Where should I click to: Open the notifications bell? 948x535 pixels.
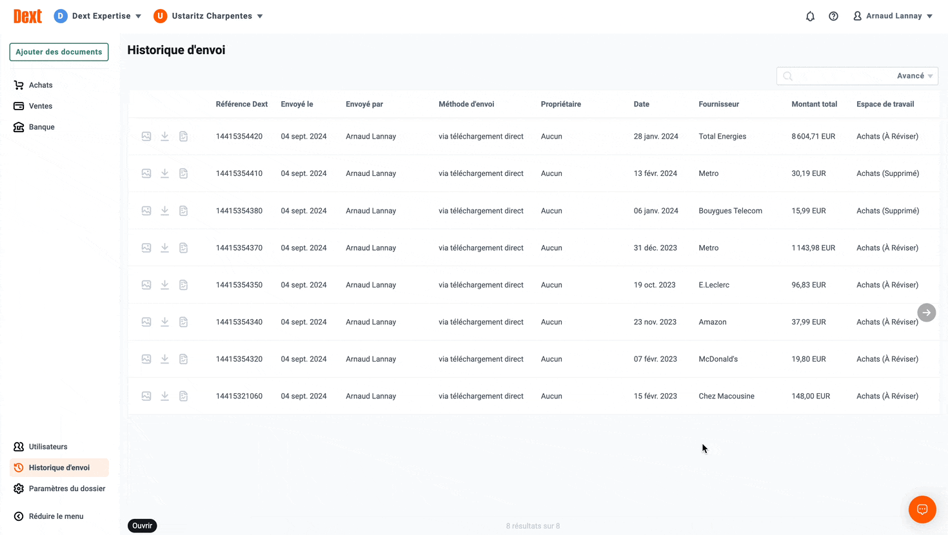click(810, 16)
